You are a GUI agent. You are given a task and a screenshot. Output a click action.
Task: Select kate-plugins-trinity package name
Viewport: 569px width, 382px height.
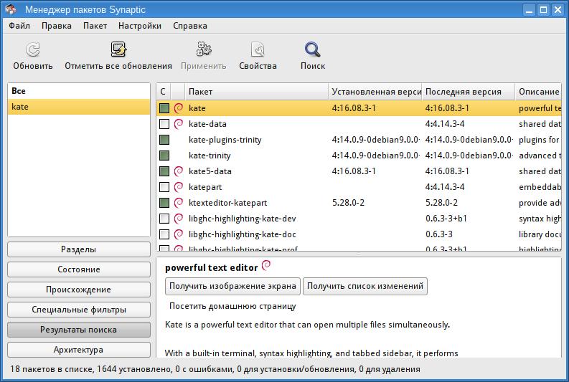[x=225, y=140]
